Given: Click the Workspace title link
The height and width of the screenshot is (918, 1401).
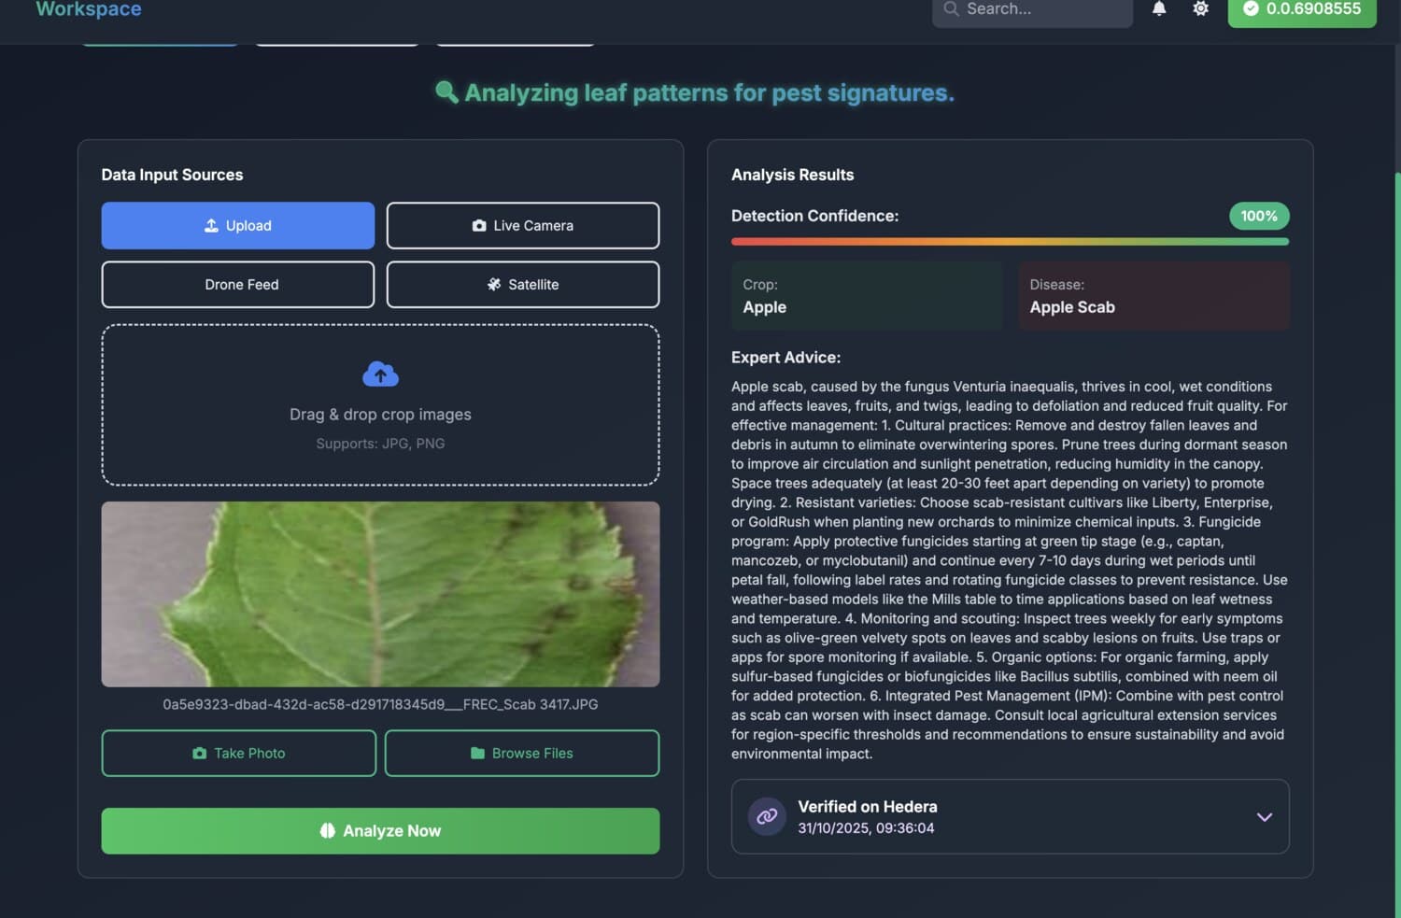Looking at the screenshot, I should coord(89,9).
